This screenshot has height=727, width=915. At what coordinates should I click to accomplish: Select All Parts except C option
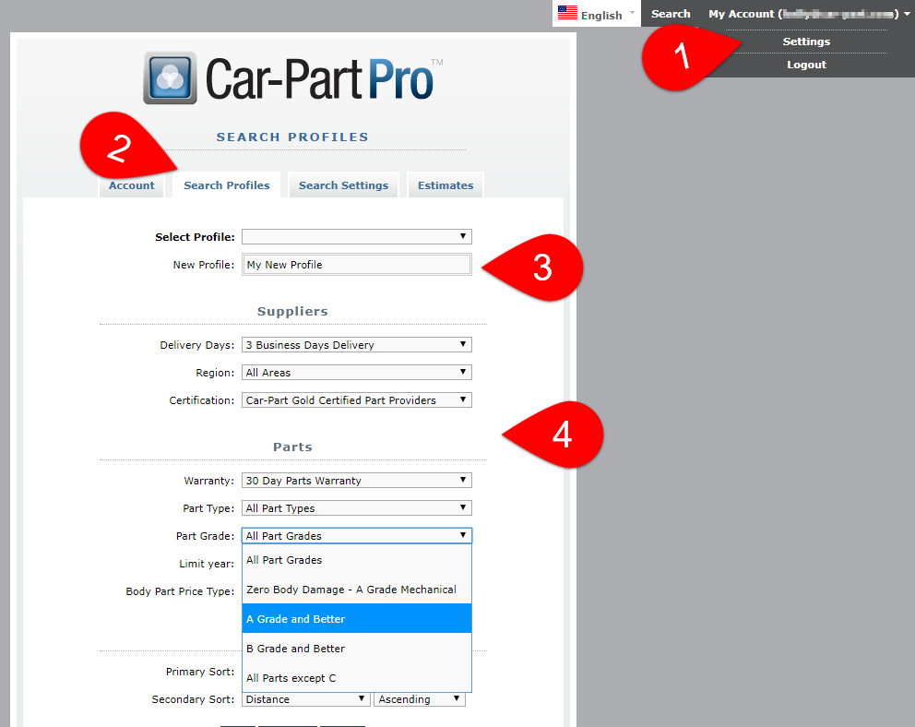(357, 677)
